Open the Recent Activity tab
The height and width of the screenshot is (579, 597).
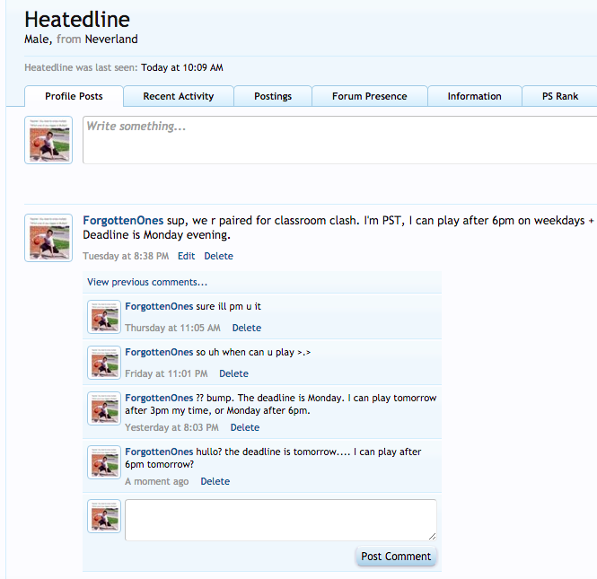point(178,96)
